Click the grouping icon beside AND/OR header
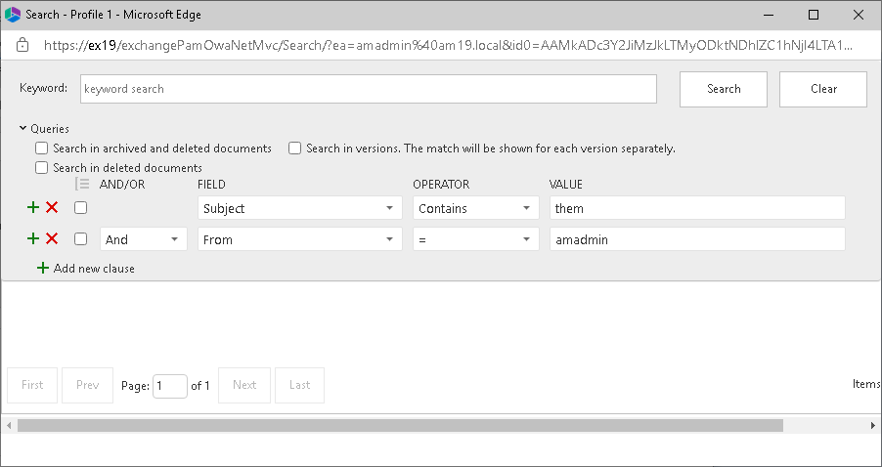 [x=82, y=184]
